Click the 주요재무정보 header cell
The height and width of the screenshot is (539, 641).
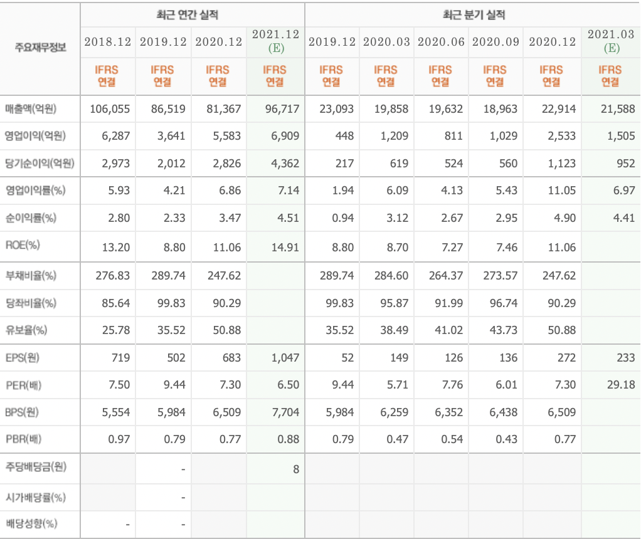tap(40, 48)
